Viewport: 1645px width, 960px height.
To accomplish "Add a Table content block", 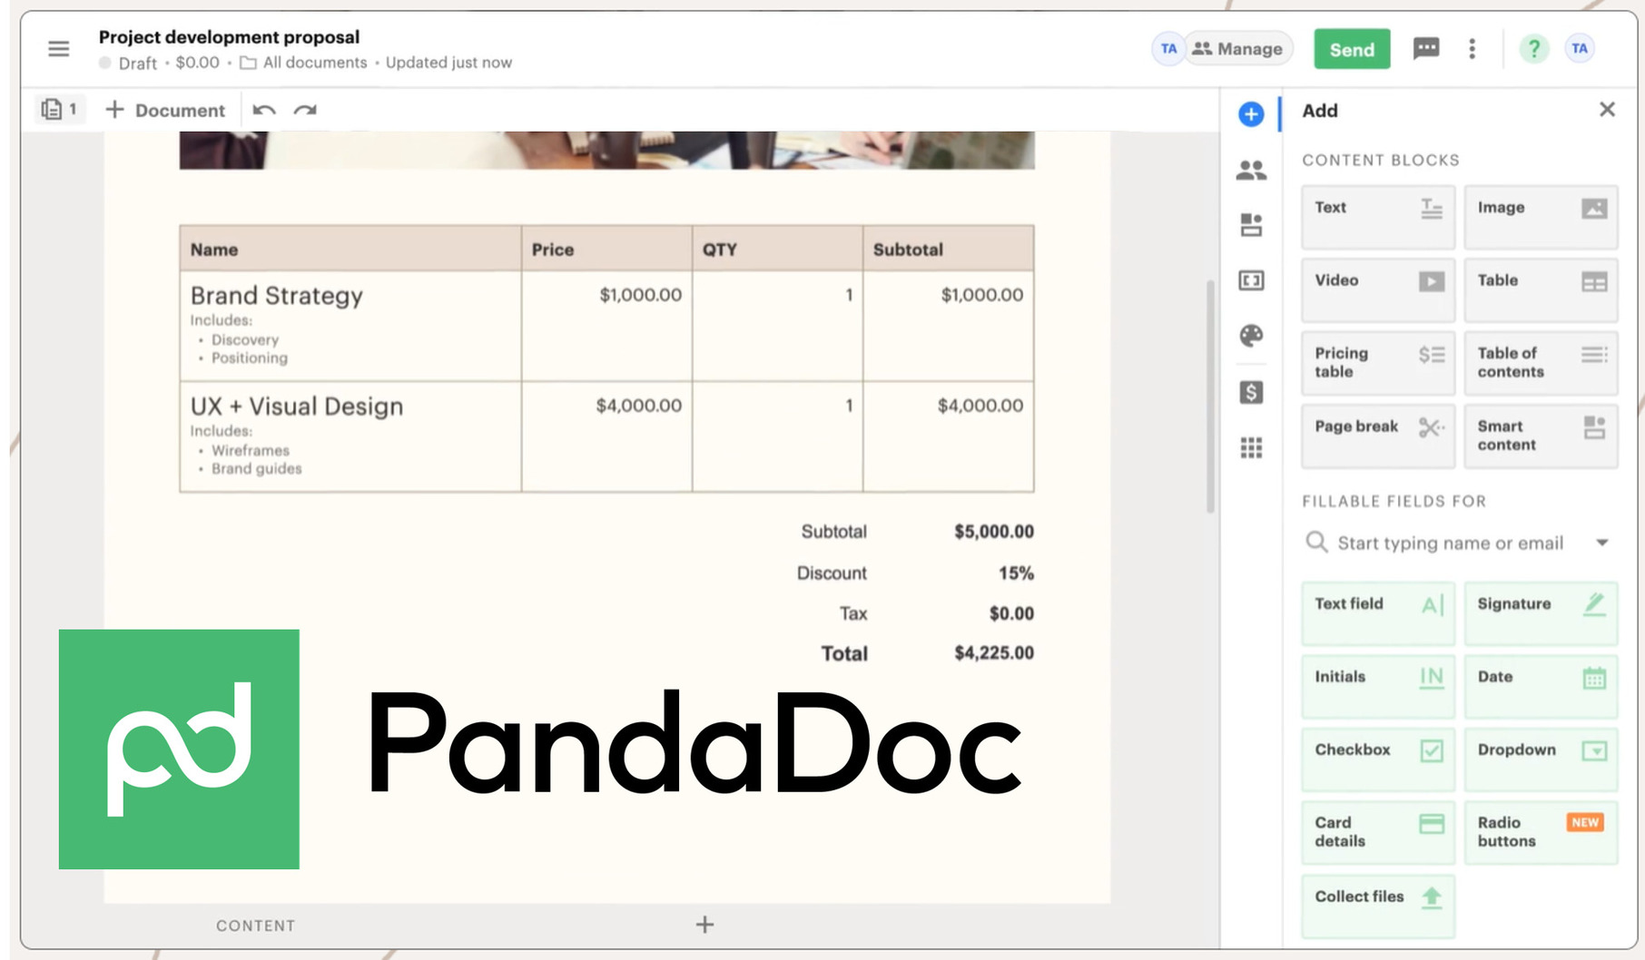I will click(1541, 290).
